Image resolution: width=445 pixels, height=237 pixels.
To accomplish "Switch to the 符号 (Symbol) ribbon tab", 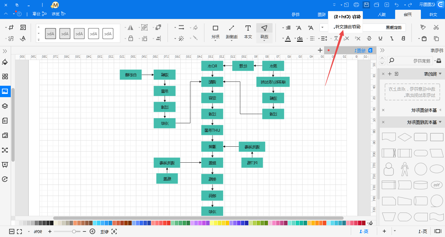I will coord(296,14).
